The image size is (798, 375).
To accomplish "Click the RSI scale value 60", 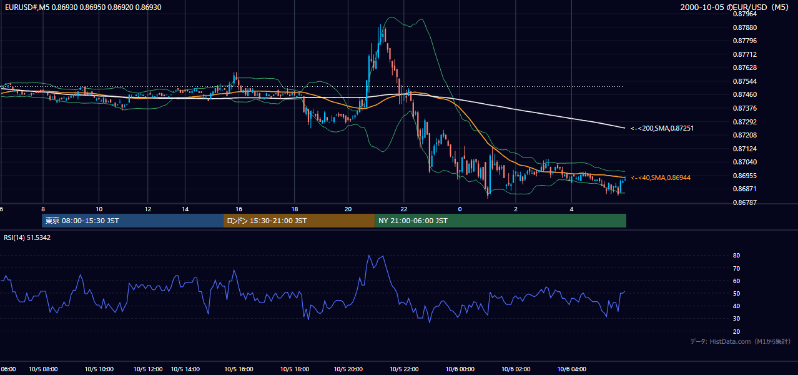I will click(736, 281).
